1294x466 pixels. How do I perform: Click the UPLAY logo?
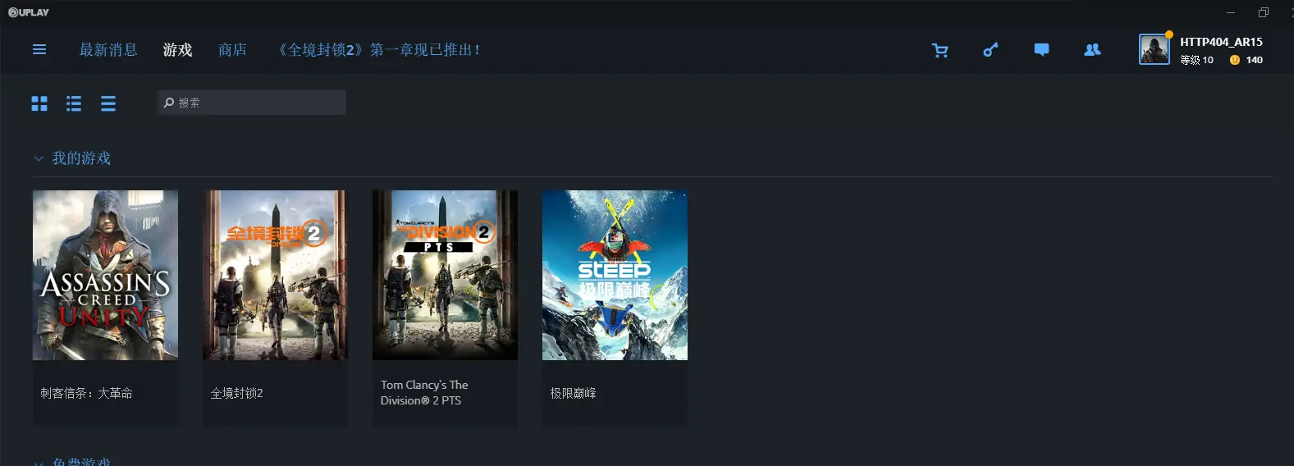coord(29,12)
